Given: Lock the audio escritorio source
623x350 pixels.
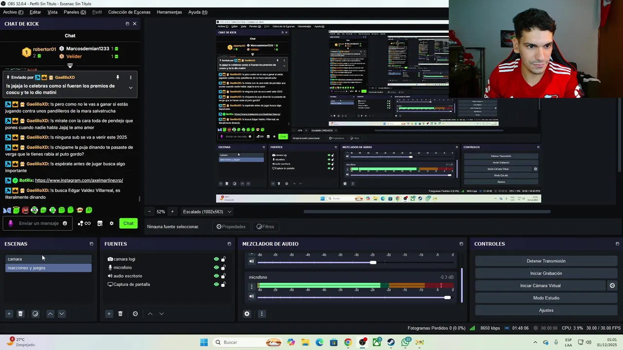Looking at the screenshot, I should tap(223, 276).
